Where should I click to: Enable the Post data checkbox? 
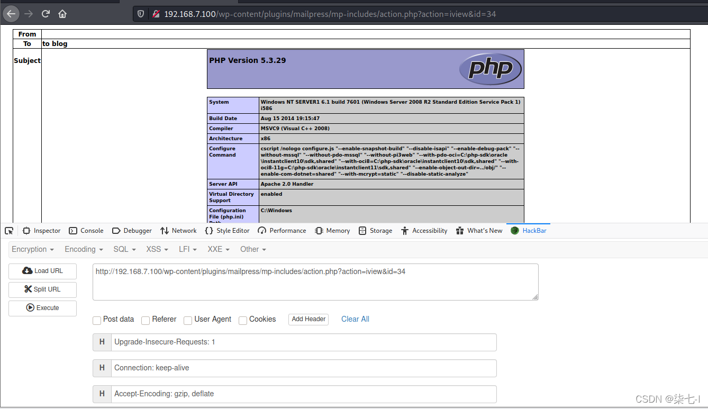(x=97, y=320)
